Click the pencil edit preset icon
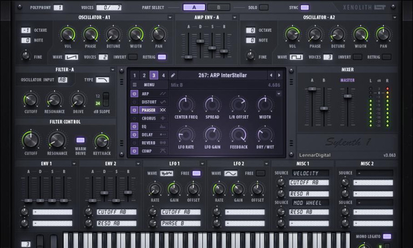This screenshot has height=248, width=413. pyautogui.click(x=173, y=75)
